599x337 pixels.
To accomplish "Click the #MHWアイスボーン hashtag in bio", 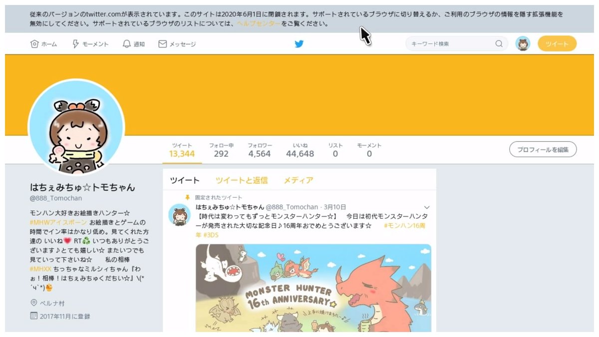I will coord(59,222).
